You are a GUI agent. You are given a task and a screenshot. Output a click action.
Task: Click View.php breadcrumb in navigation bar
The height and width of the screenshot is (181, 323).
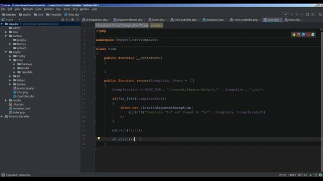click(72, 15)
